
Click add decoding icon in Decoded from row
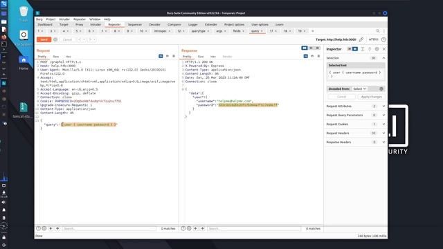pyautogui.click(x=381, y=89)
